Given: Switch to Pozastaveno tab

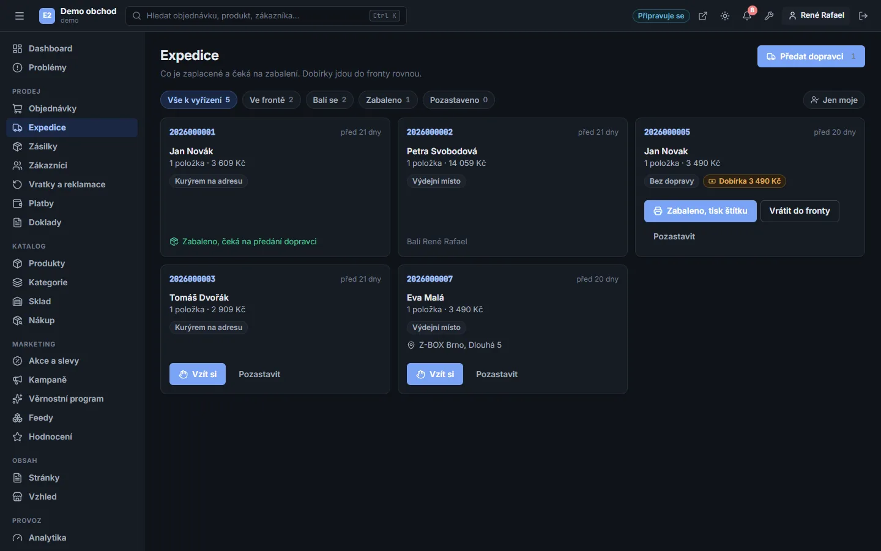Looking at the screenshot, I should (x=459, y=100).
